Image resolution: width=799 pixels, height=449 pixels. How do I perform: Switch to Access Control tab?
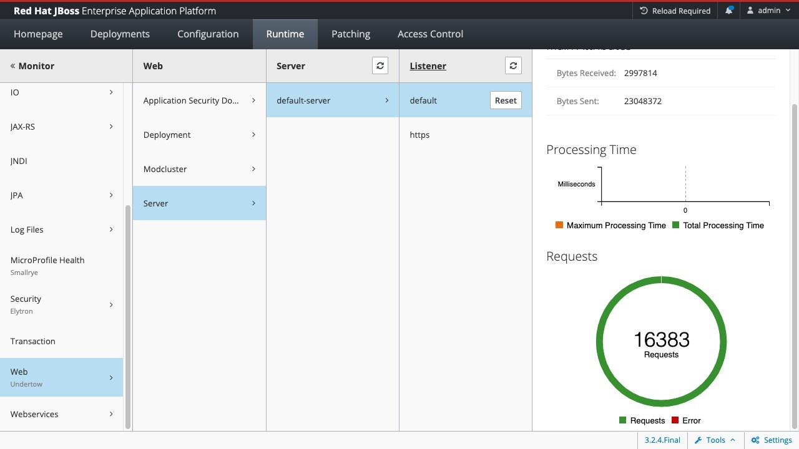[430, 34]
